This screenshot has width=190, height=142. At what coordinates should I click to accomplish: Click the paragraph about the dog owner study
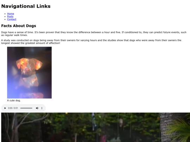[91, 42]
